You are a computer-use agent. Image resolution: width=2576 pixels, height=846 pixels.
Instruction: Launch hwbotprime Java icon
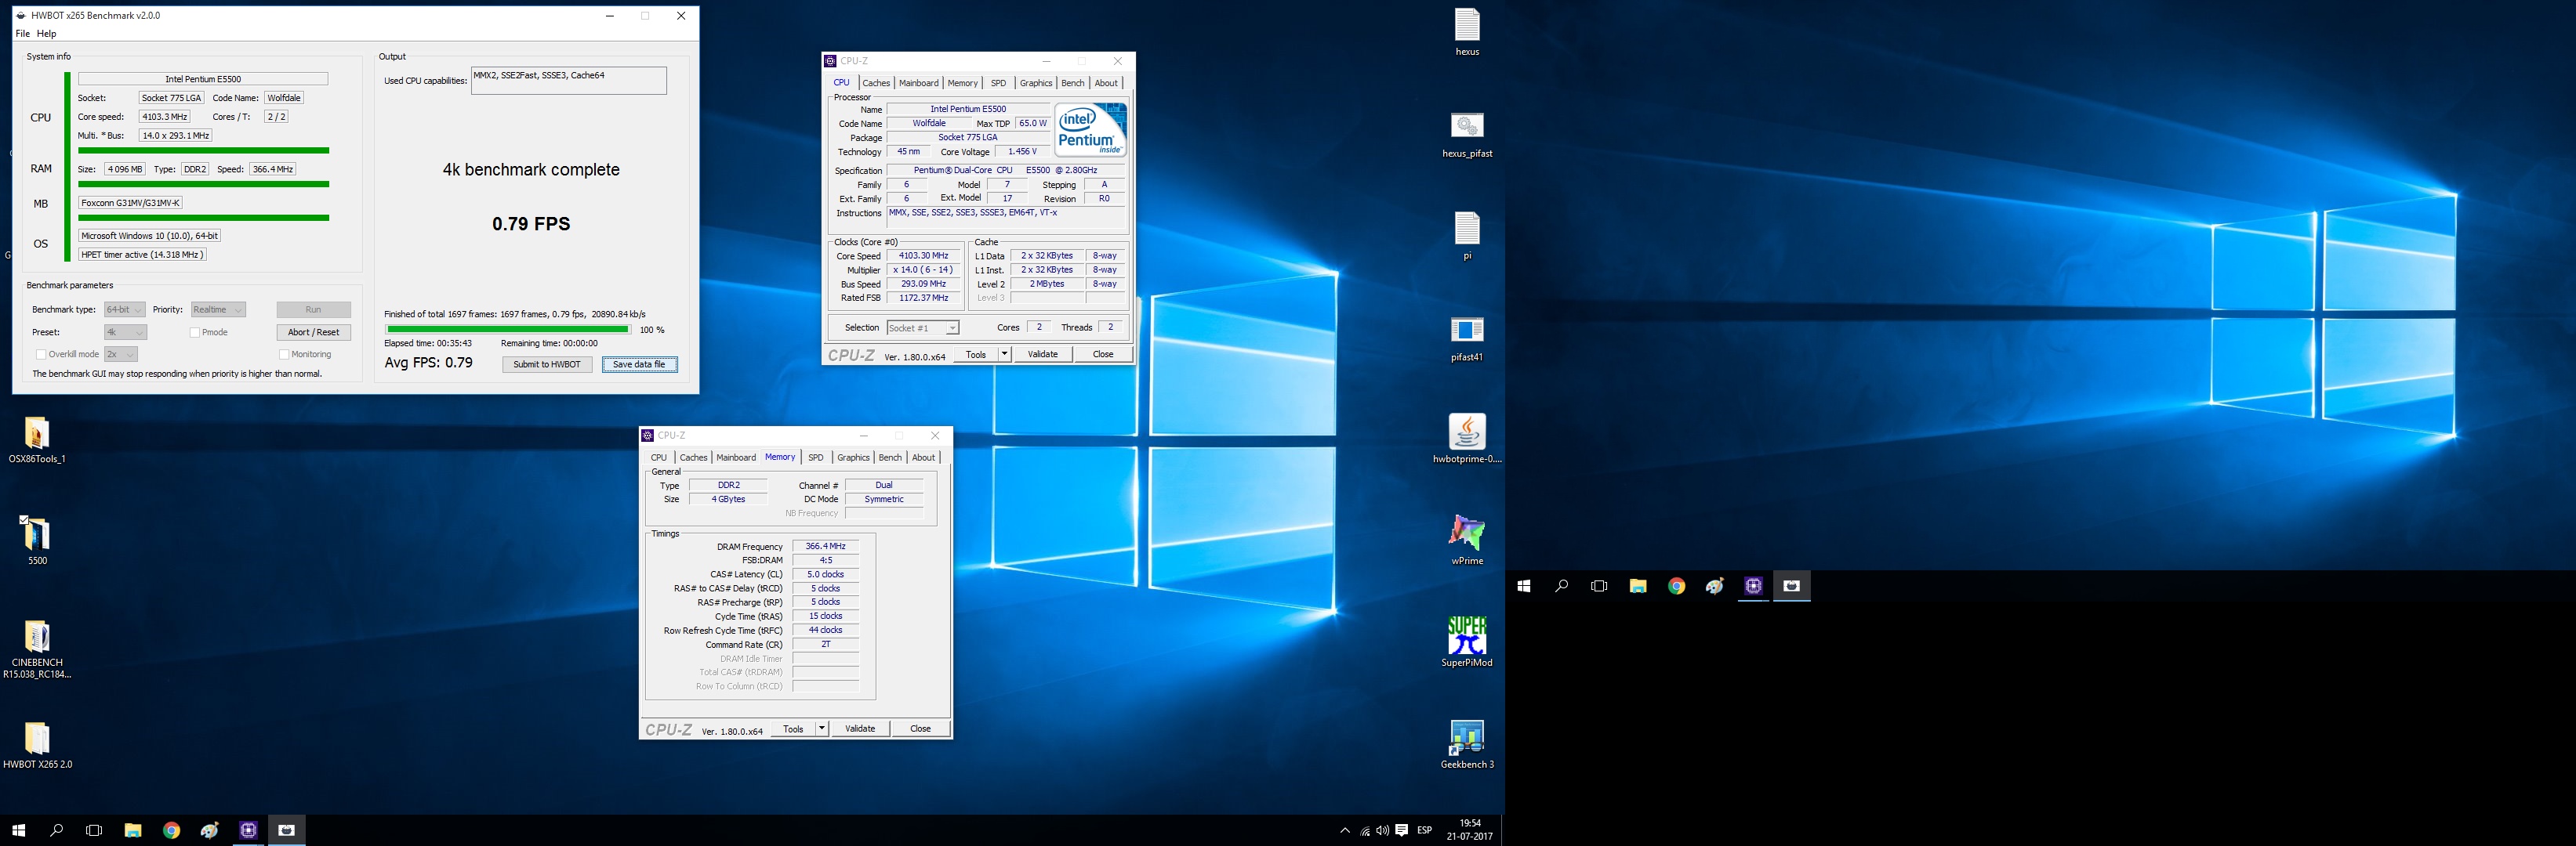(x=1467, y=439)
